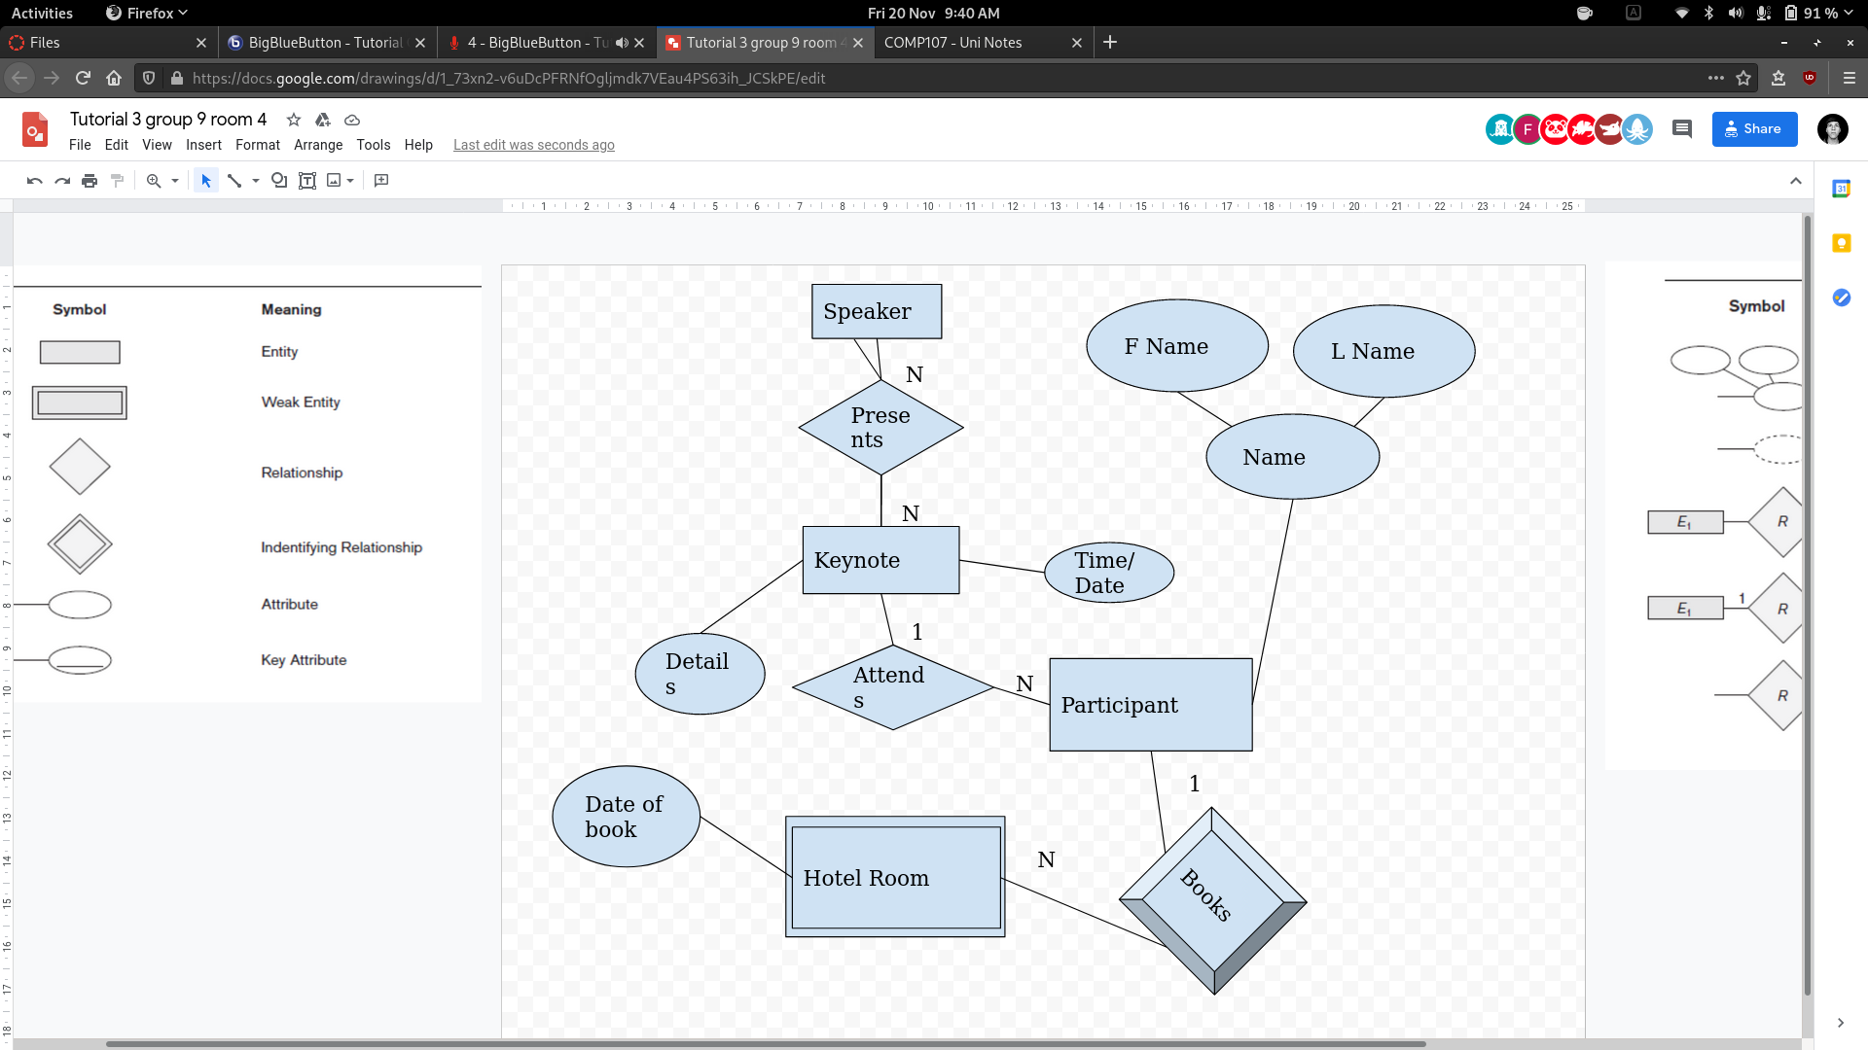The height and width of the screenshot is (1050, 1868).
Task: Click the blue Share button
Action: (x=1754, y=128)
